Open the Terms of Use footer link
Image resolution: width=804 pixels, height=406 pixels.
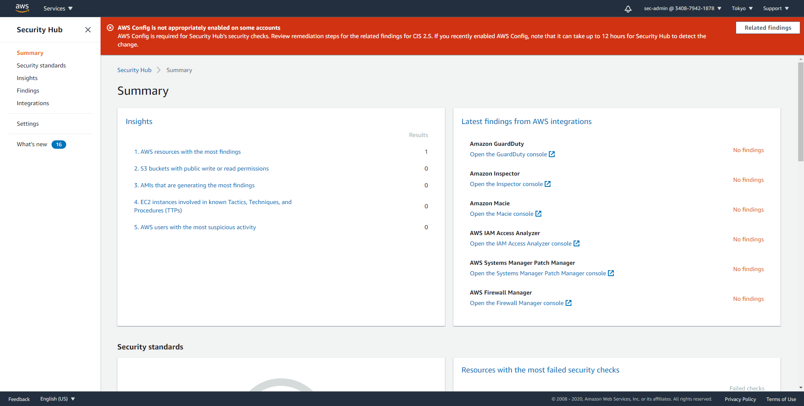pyautogui.click(x=781, y=399)
